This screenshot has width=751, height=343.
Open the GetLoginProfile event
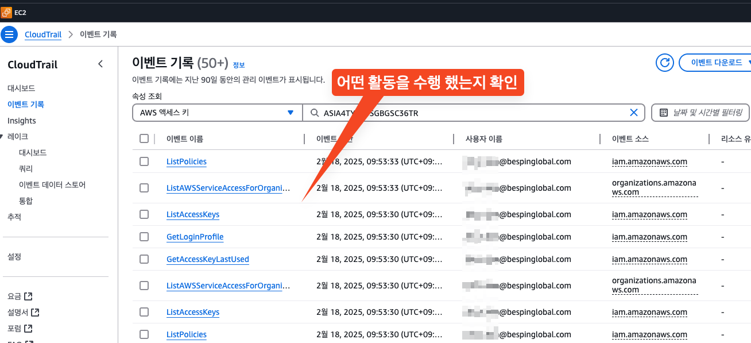pos(195,237)
